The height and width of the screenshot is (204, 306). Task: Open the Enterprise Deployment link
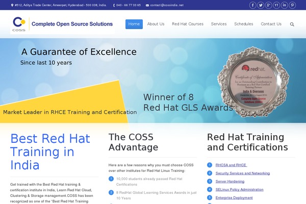(x=234, y=198)
